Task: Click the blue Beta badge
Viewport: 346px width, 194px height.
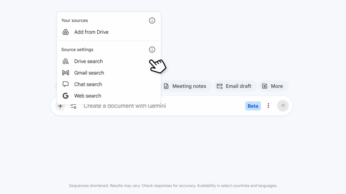Action: [x=253, y=106]
